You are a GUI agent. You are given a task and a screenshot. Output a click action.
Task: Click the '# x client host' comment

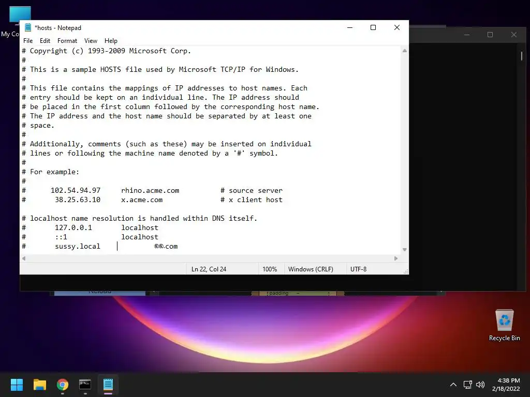(x=252, y=200)
